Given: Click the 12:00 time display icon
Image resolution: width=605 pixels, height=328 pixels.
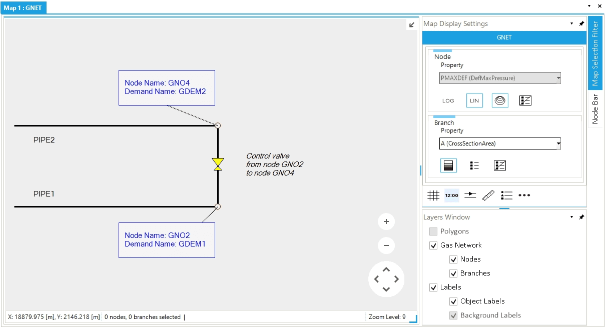Looking at the screenshot, I should (x=451, y=195).
